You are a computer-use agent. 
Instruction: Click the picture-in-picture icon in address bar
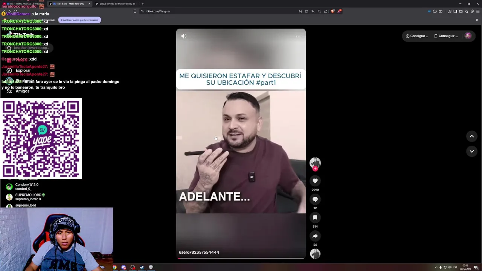(307, 11)
